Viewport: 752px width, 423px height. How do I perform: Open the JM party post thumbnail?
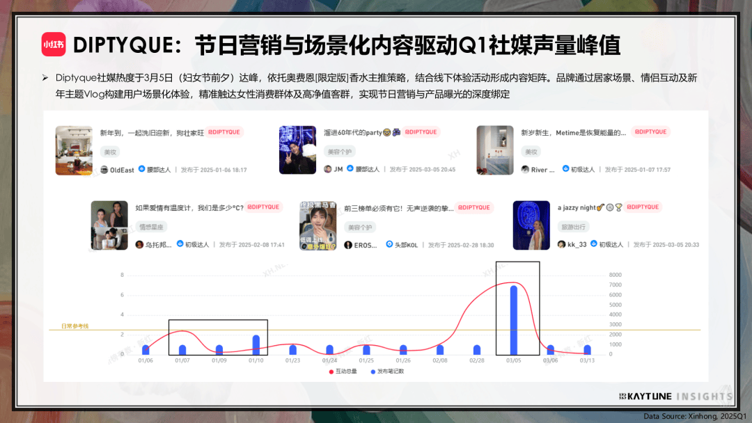pos(297,150)
